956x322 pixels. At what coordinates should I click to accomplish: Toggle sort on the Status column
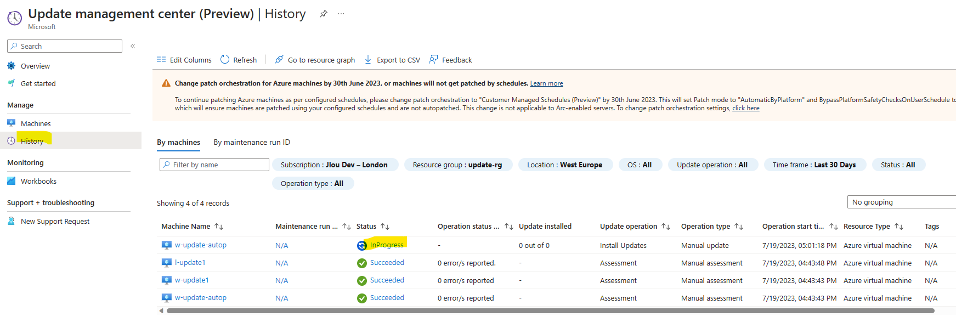tap(385, 227)
